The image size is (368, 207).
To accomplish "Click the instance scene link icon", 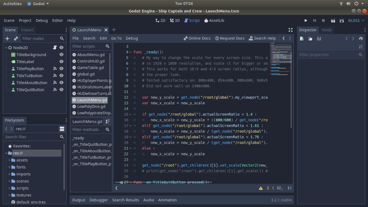I will point(16,39).
